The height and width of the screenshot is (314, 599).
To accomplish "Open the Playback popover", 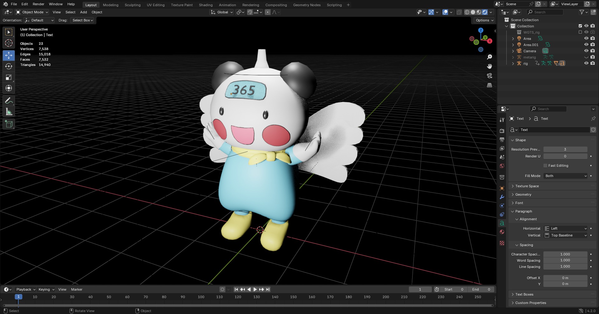I will tap(26, 289).
